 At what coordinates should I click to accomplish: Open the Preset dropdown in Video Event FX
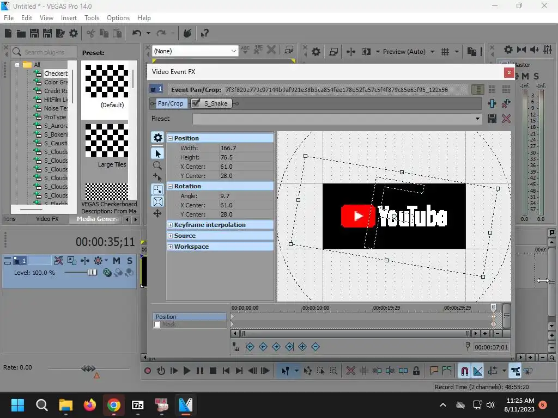coord(477,119)
